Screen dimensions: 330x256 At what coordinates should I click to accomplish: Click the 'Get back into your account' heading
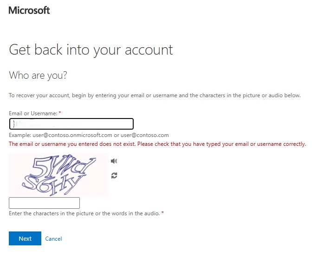point(91,50)
